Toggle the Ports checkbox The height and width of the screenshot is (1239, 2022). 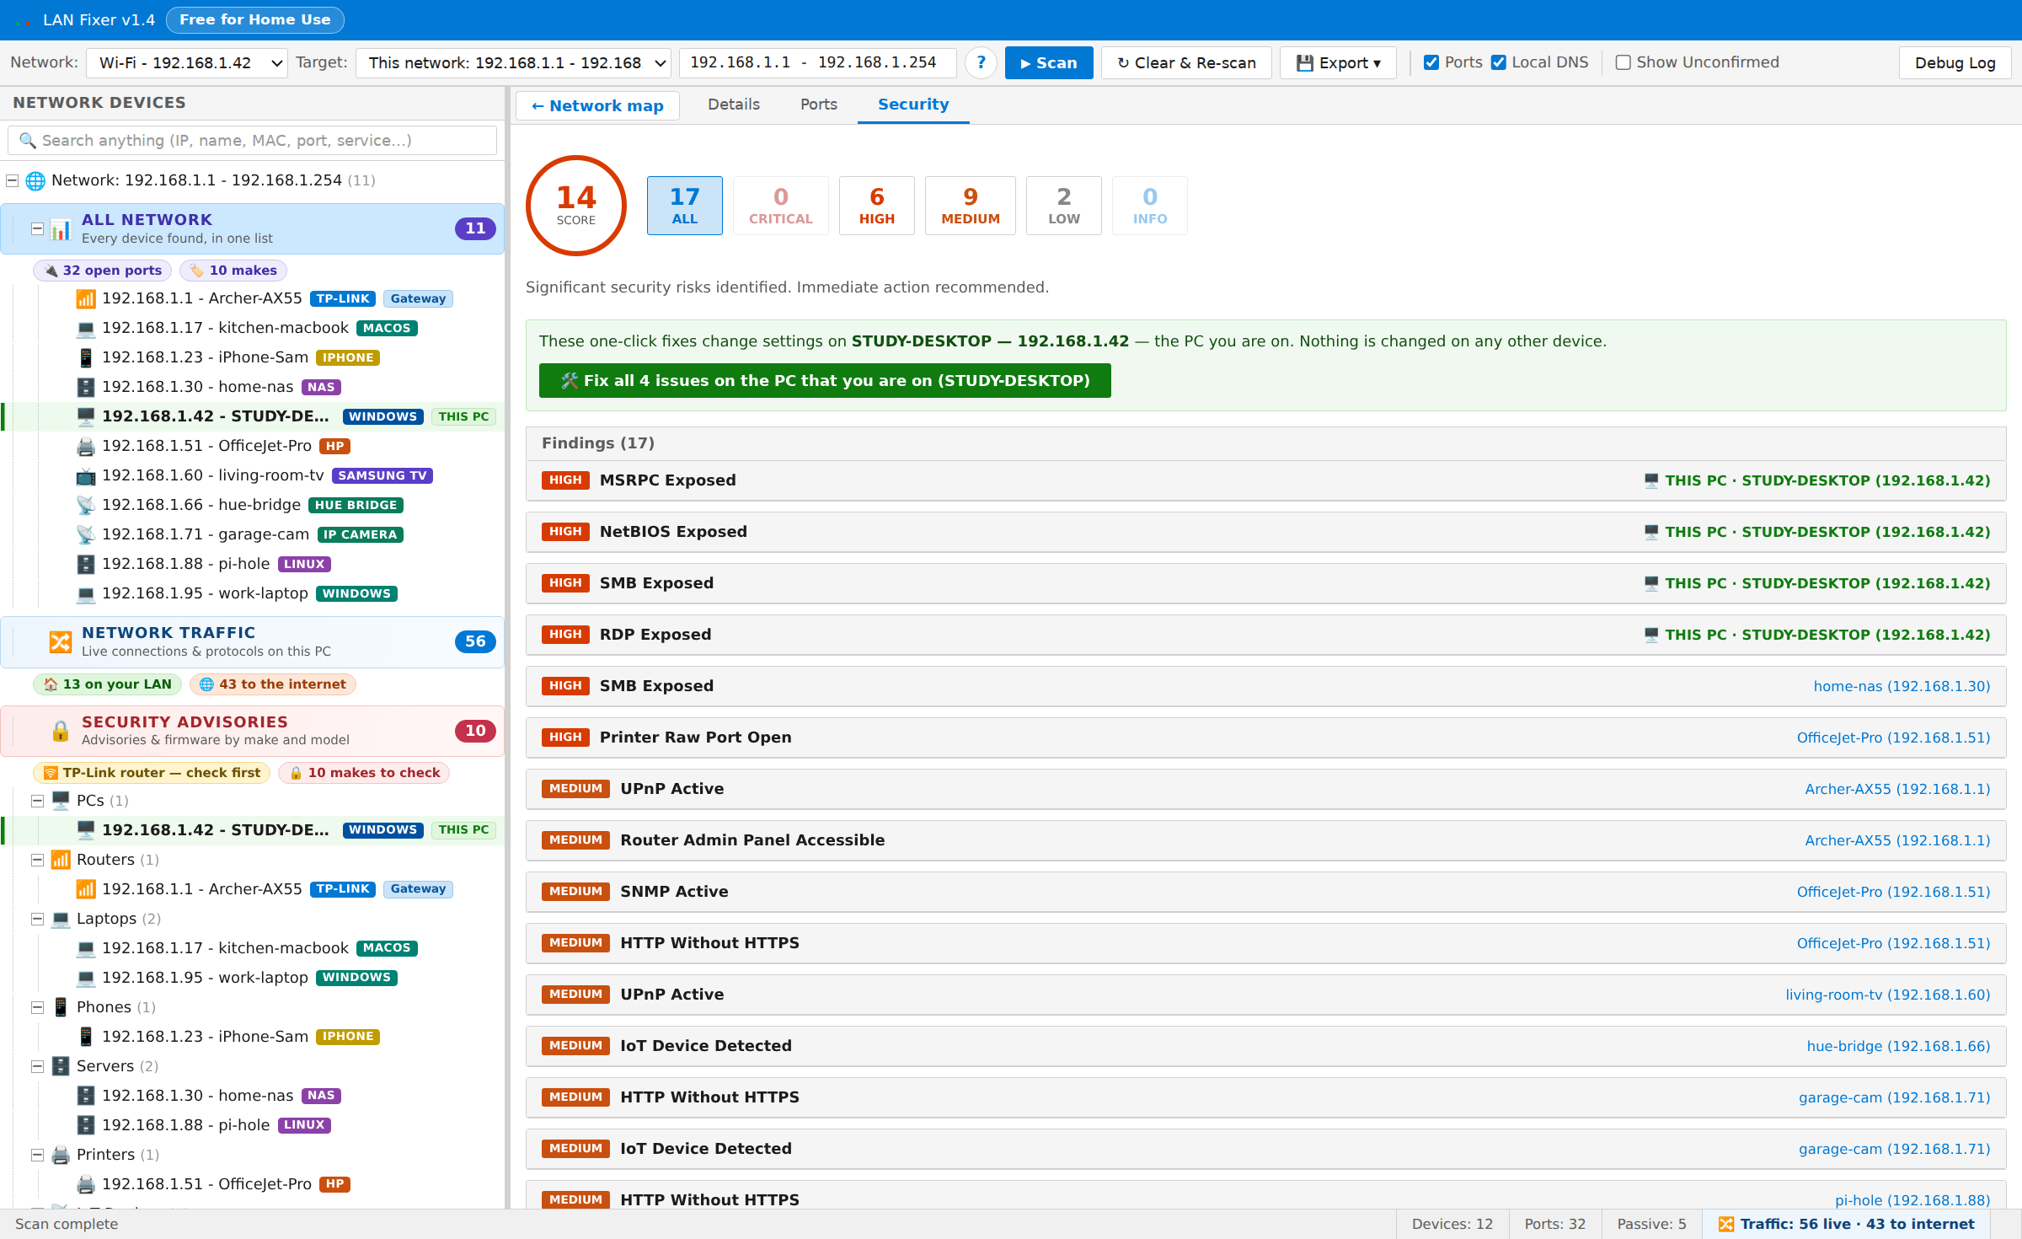1431,62
